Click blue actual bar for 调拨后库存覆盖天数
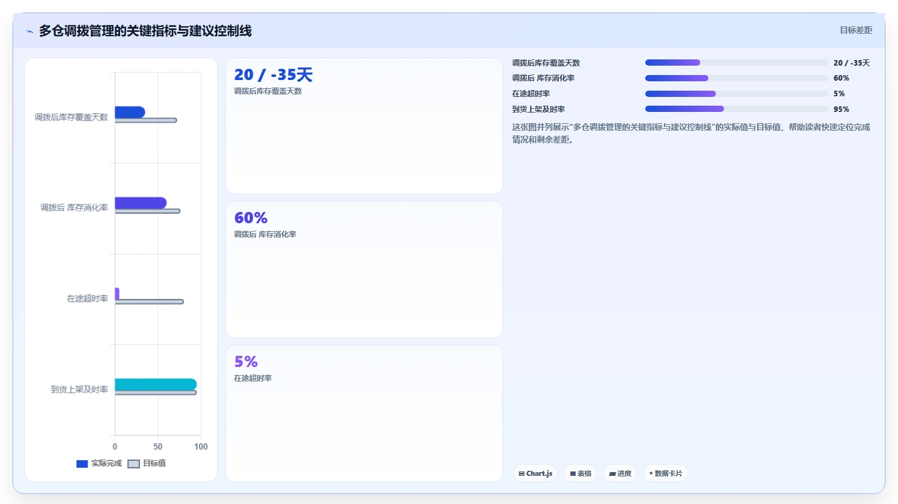Image resolution: width=898 pixels, height=504 pixels. (130, 112)
